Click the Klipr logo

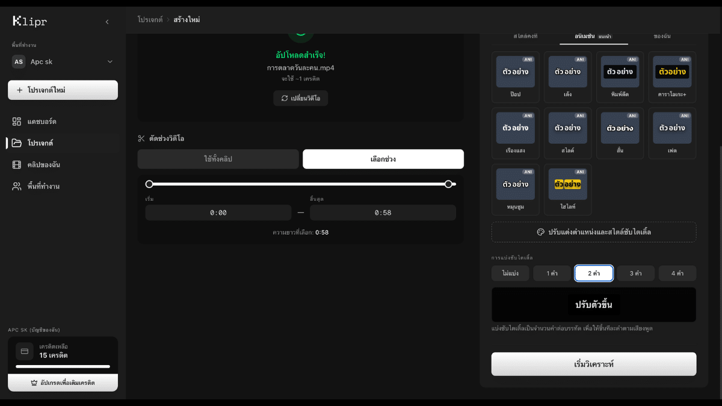29,22
